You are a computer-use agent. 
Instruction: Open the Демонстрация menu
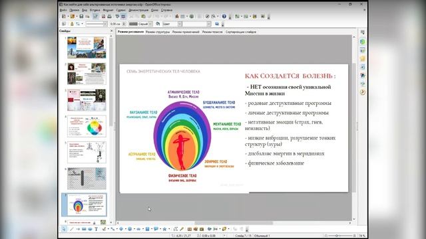tap(138, 10)
